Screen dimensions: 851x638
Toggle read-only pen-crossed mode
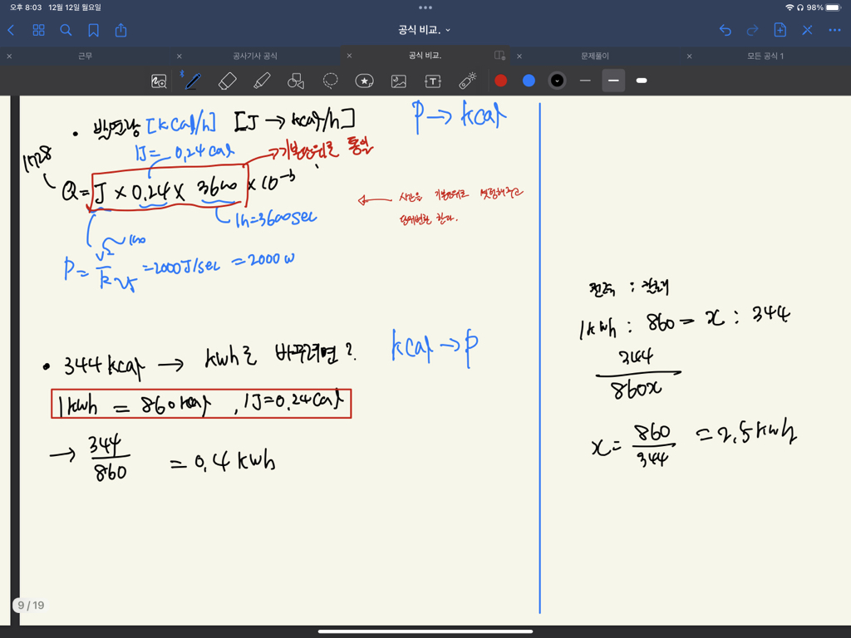pyautogui.click(x=808, y=30)
